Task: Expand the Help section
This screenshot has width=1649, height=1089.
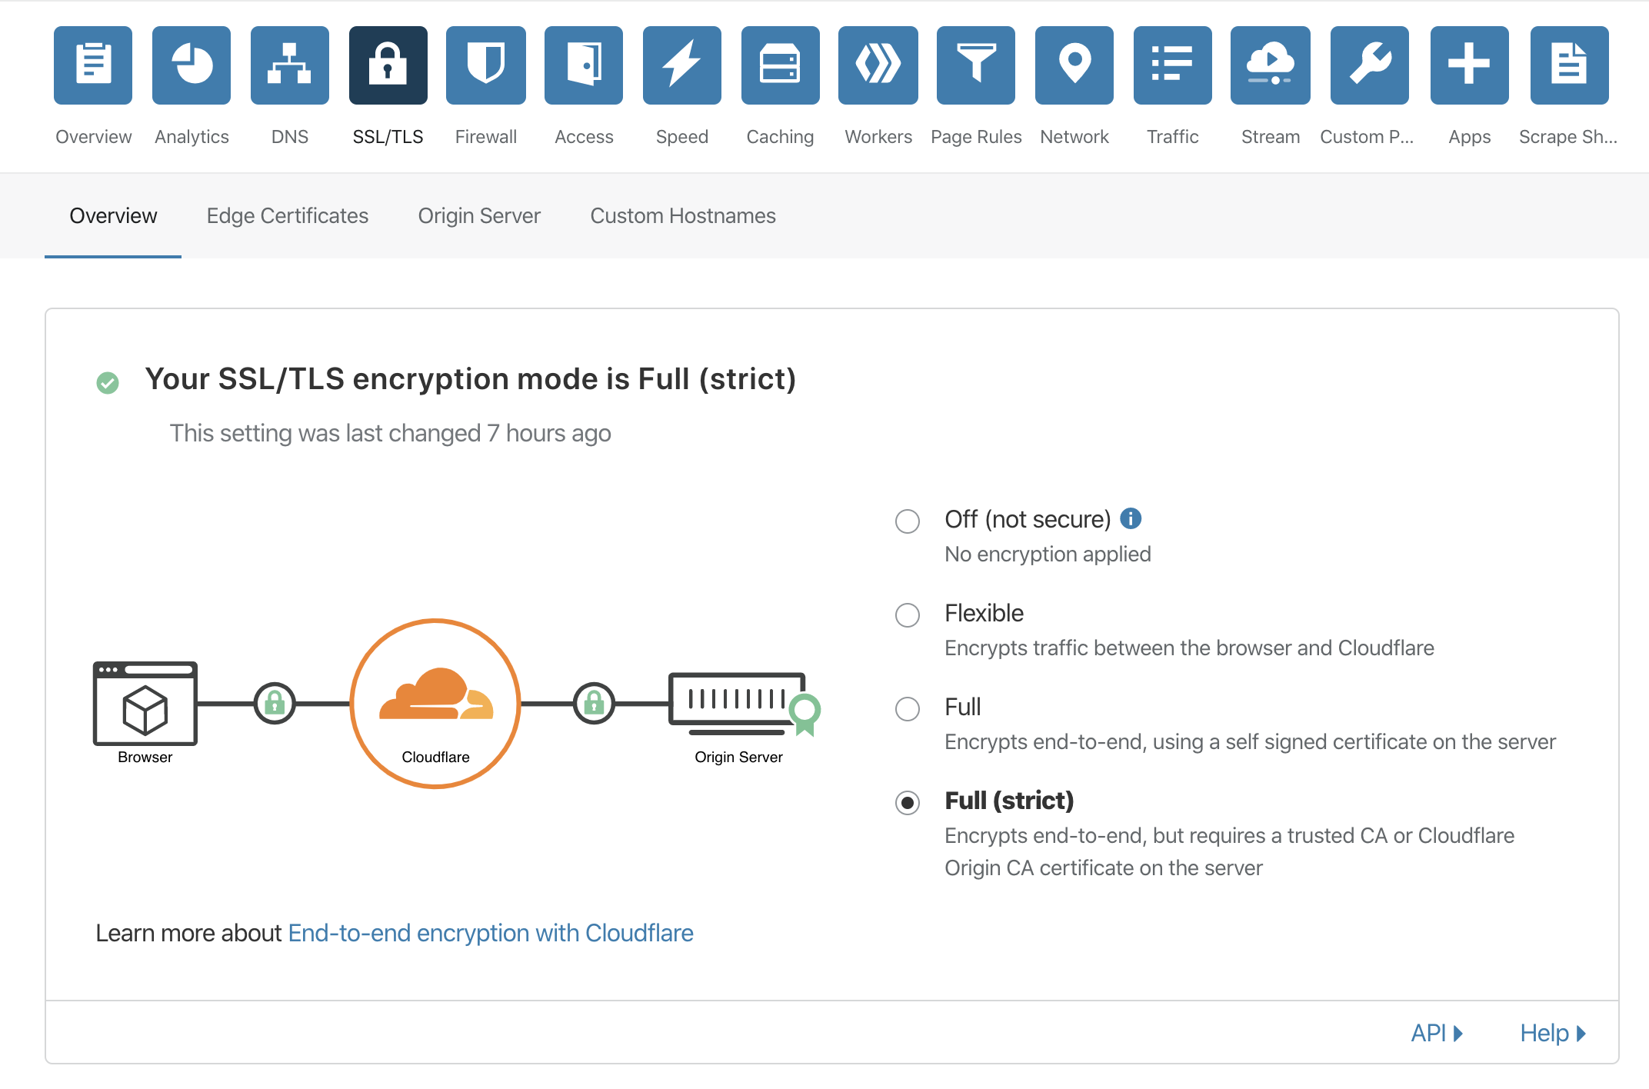Action: [1553, 1033]
